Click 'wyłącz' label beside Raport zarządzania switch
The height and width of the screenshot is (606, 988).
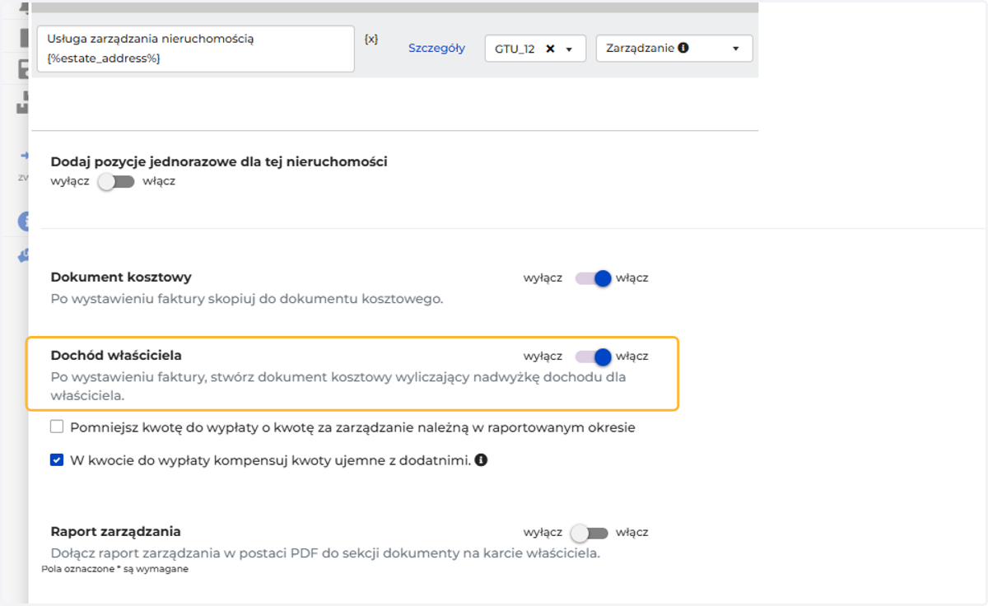tap(543, 533)
